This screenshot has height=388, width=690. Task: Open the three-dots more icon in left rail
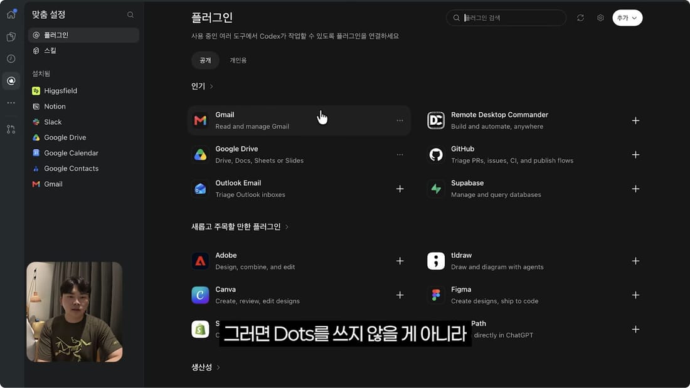tap(11, 103)
